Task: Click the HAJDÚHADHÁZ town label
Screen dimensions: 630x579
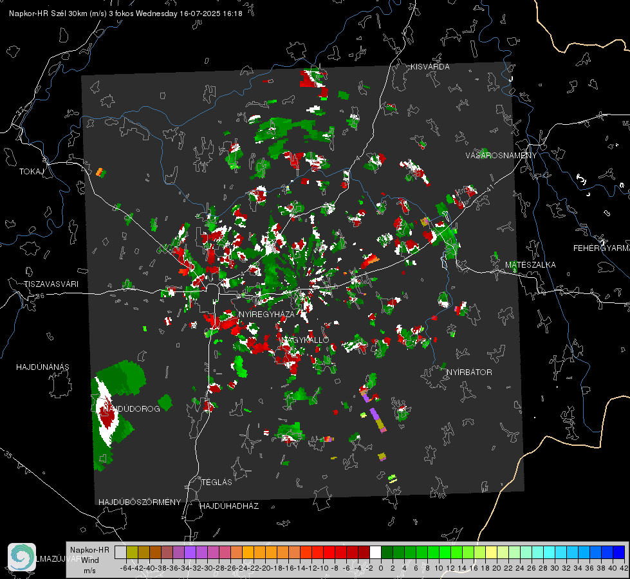Action: coord(230,506)
